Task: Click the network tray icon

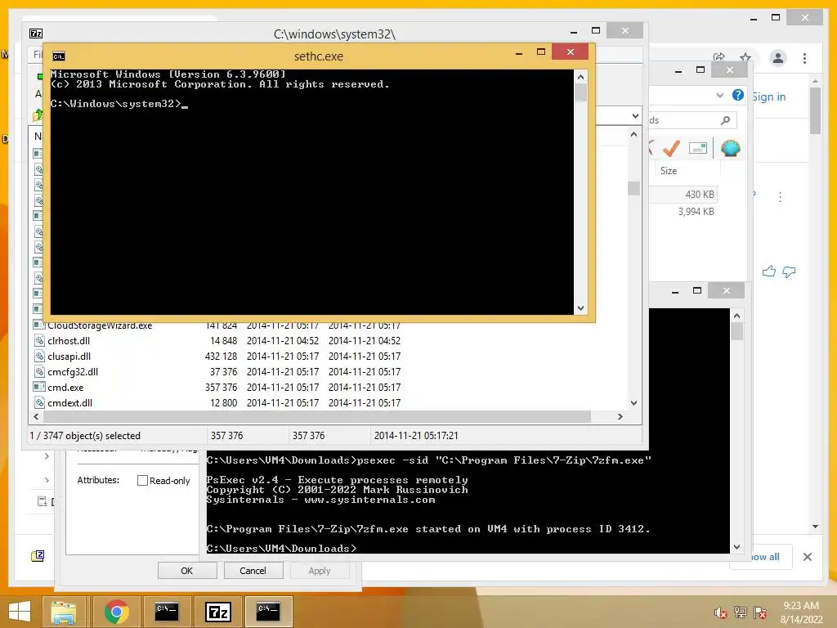Action: coord(740,612)
